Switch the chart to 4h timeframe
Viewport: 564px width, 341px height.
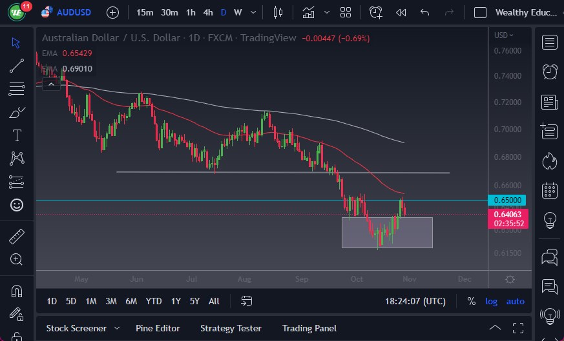point(207,12)
